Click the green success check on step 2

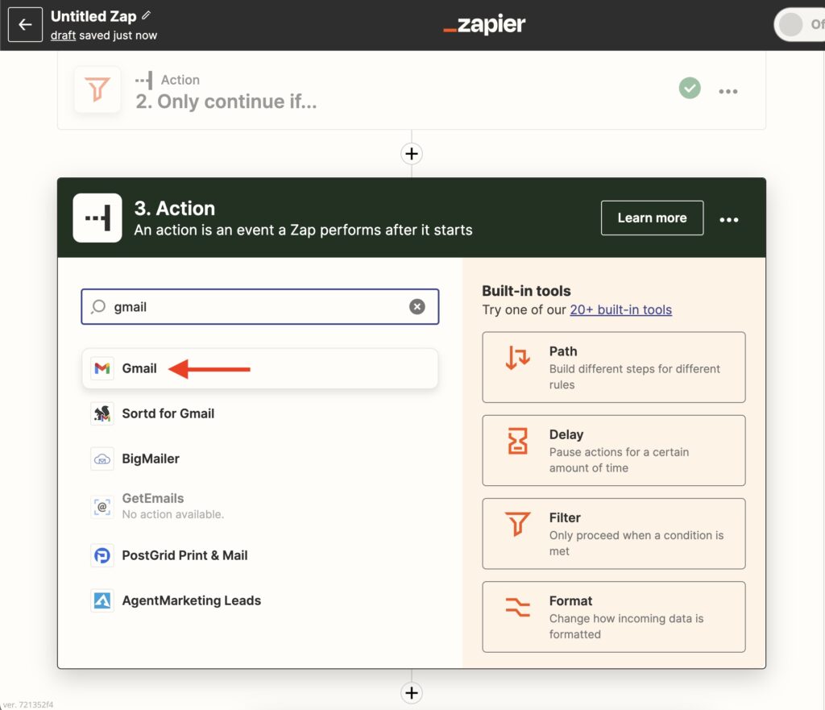(x=690, y=89)
